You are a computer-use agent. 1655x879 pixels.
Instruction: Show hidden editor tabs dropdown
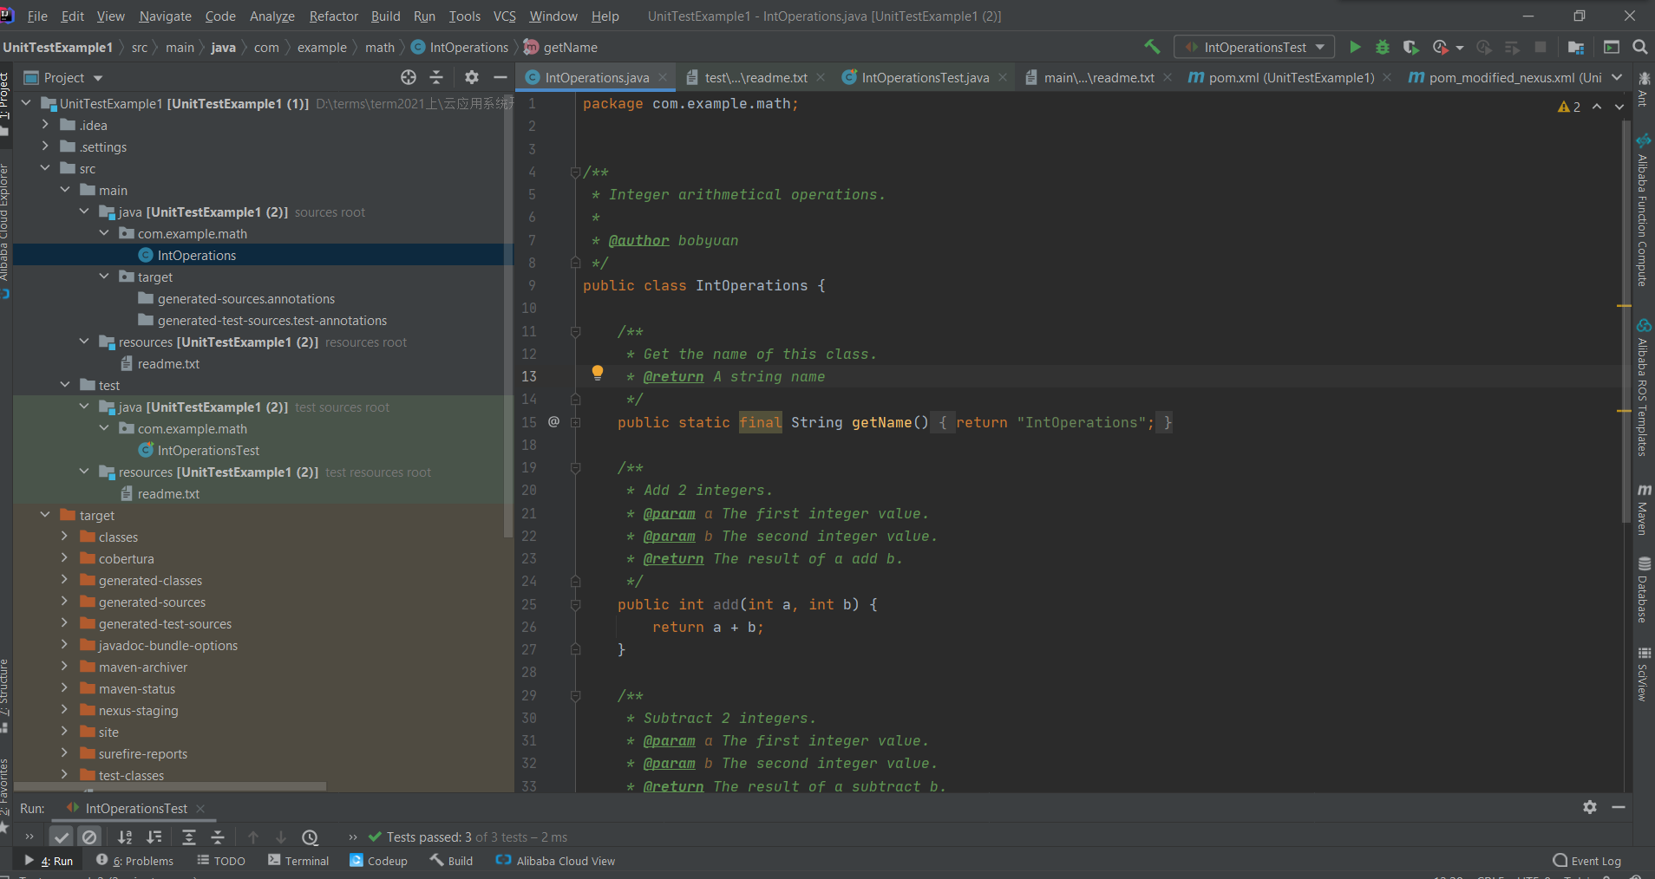click(1617, 77)
